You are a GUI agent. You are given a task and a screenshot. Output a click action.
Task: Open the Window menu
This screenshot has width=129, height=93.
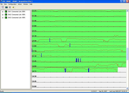[x=25, y=4]
